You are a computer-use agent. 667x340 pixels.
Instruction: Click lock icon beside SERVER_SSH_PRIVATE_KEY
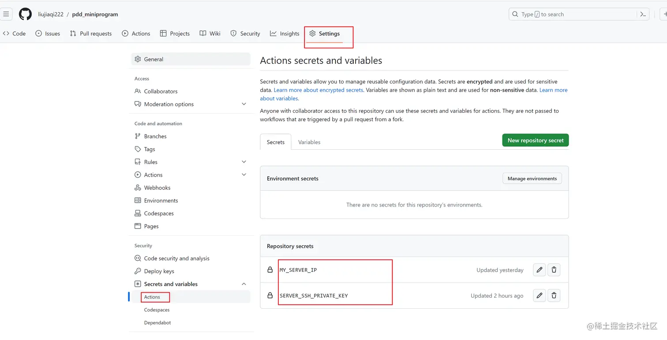tap(270, 295)
